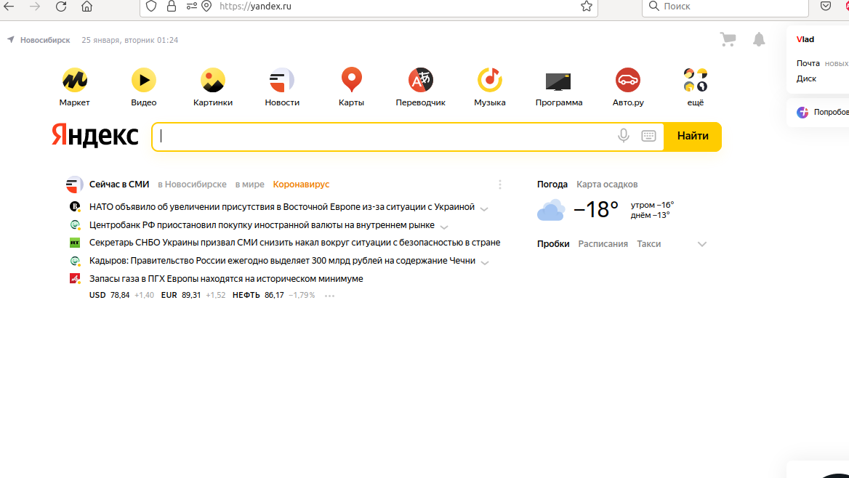Screen dimensions: 849x478
Task: Bookmark this page with star icon
Action: [x=587, y=7]
